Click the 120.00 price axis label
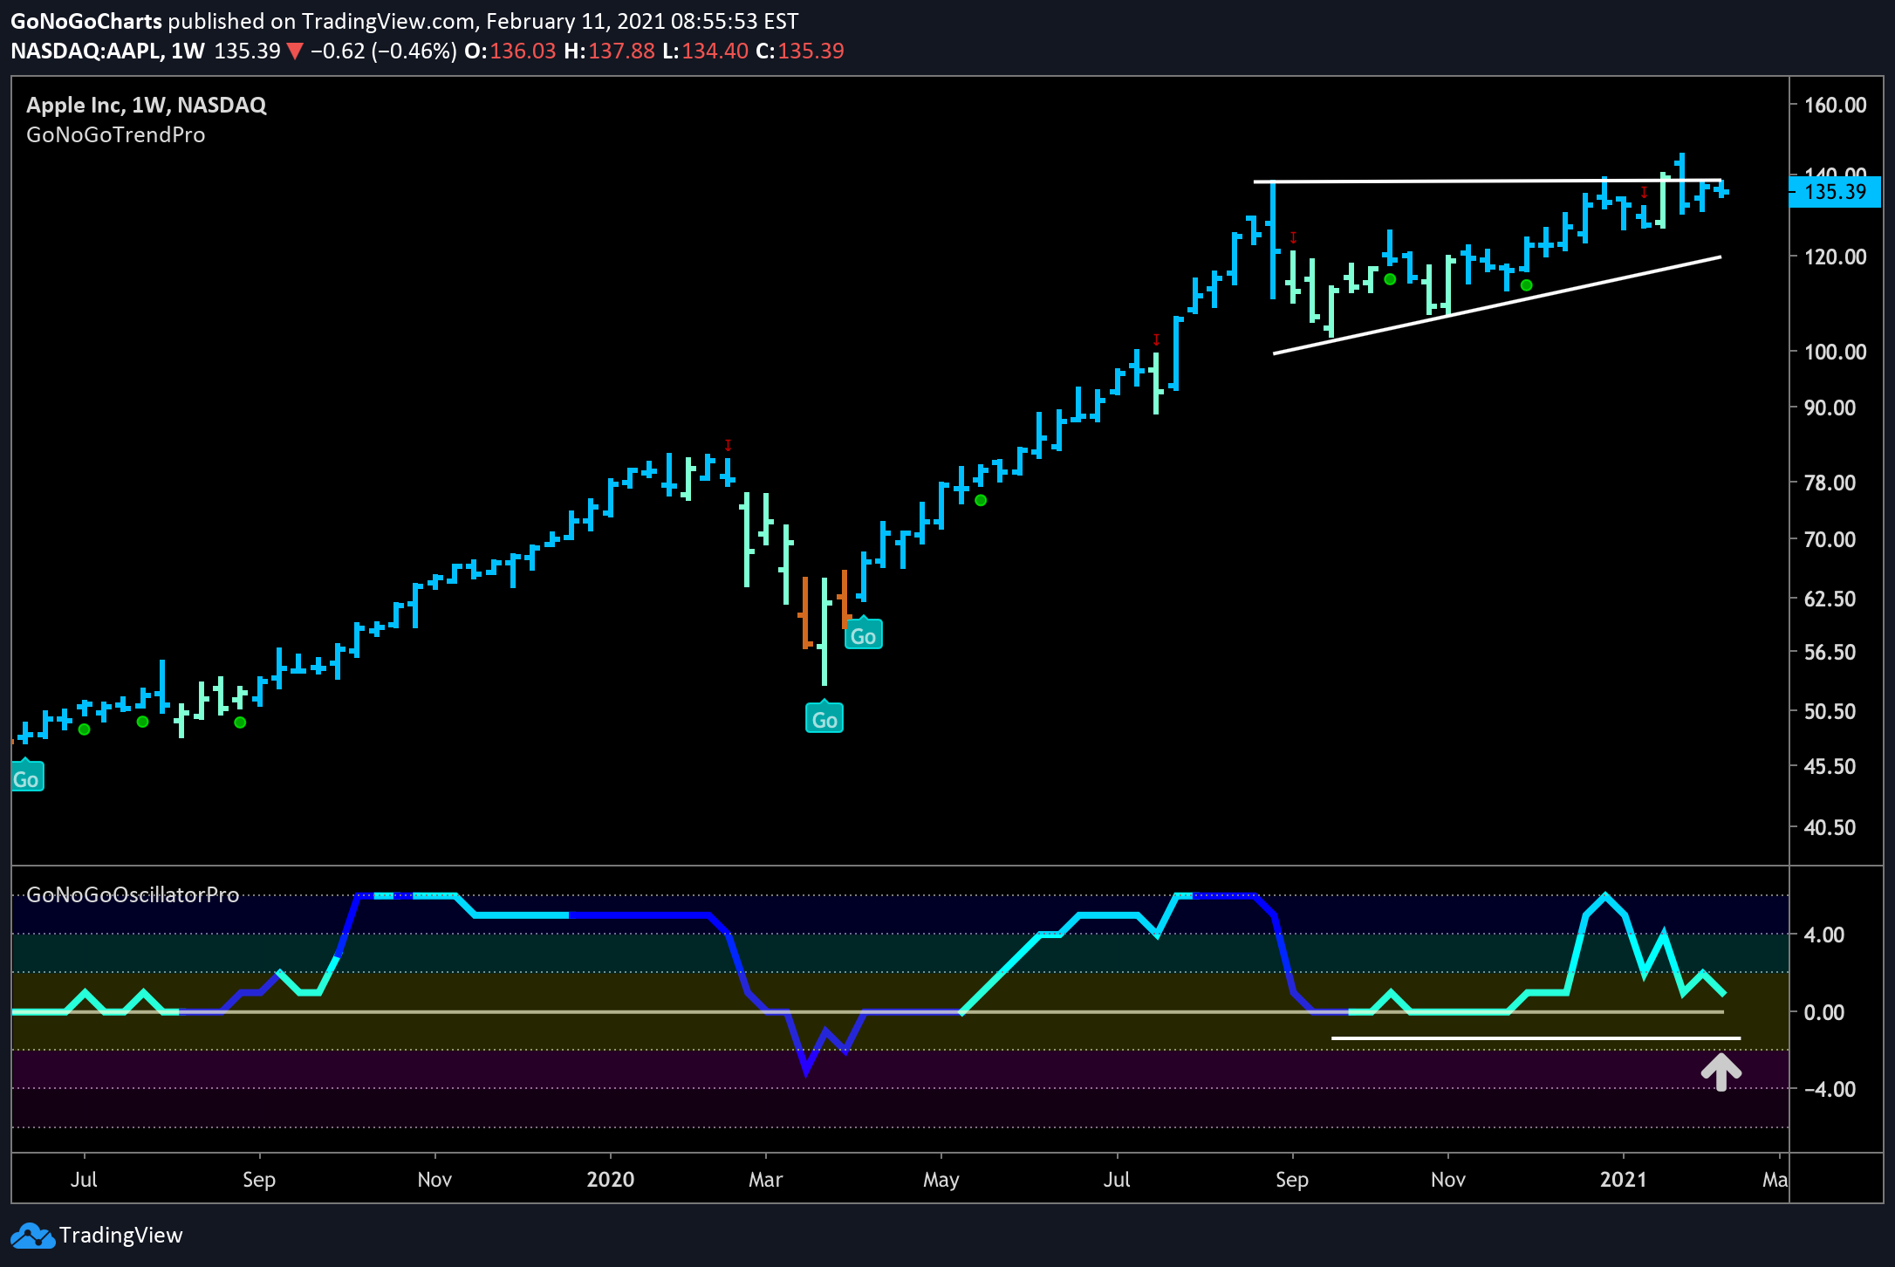This screenshot has width=1895, height=1267. click(1835, 257)
